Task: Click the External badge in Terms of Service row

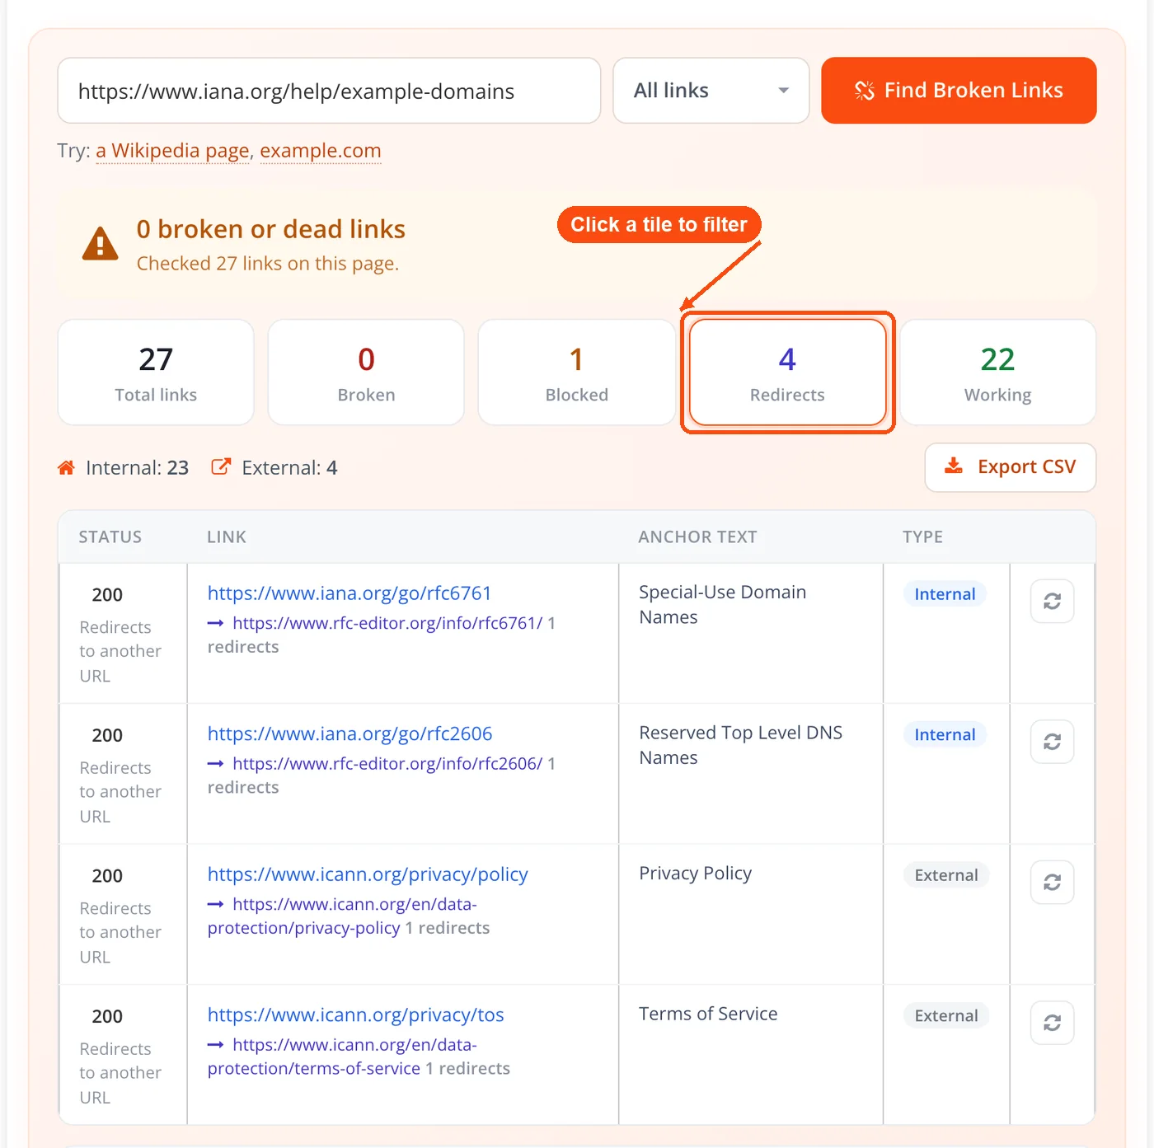Action: pos(946,1016)
